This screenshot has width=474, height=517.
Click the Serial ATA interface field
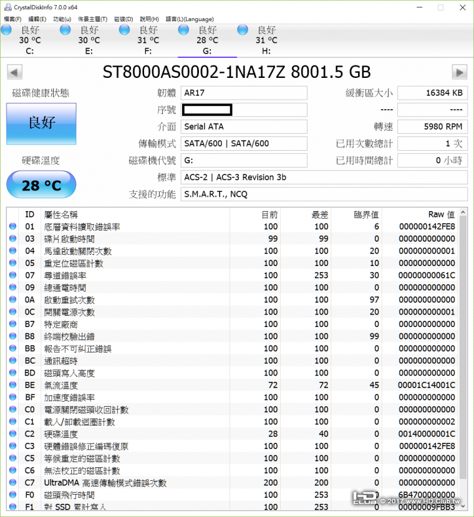click(244, 126)
